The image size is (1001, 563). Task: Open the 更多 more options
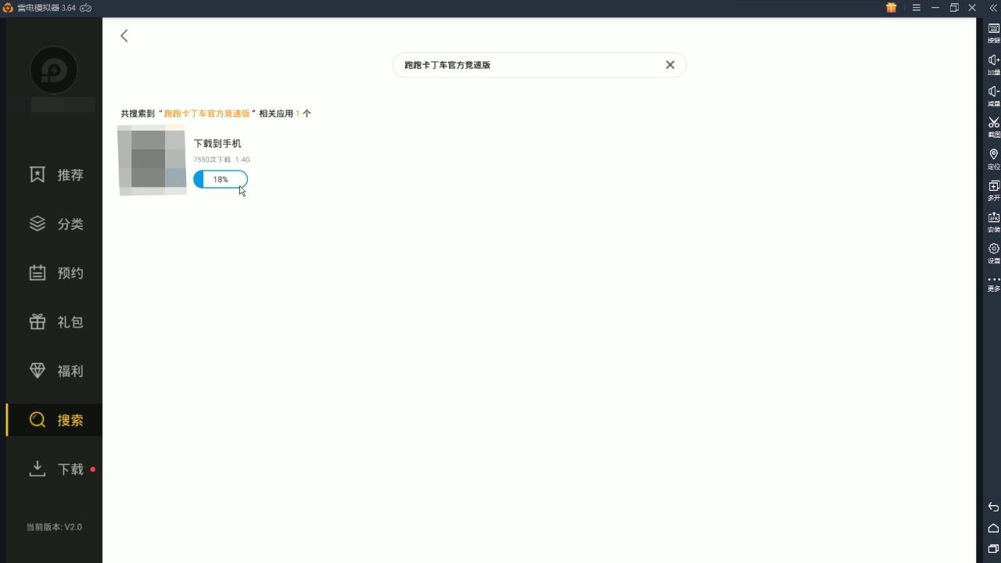point(993,283)
